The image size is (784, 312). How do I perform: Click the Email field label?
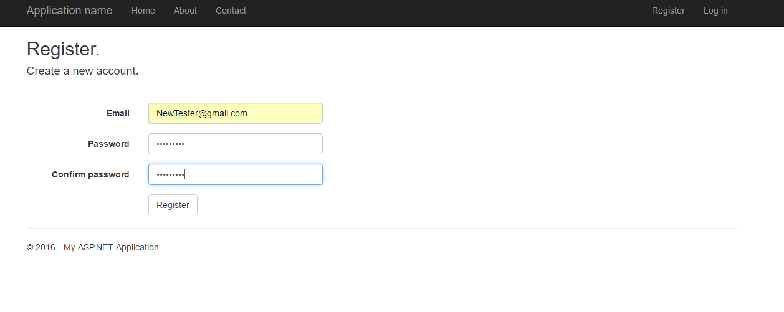(x=118, y=113)
